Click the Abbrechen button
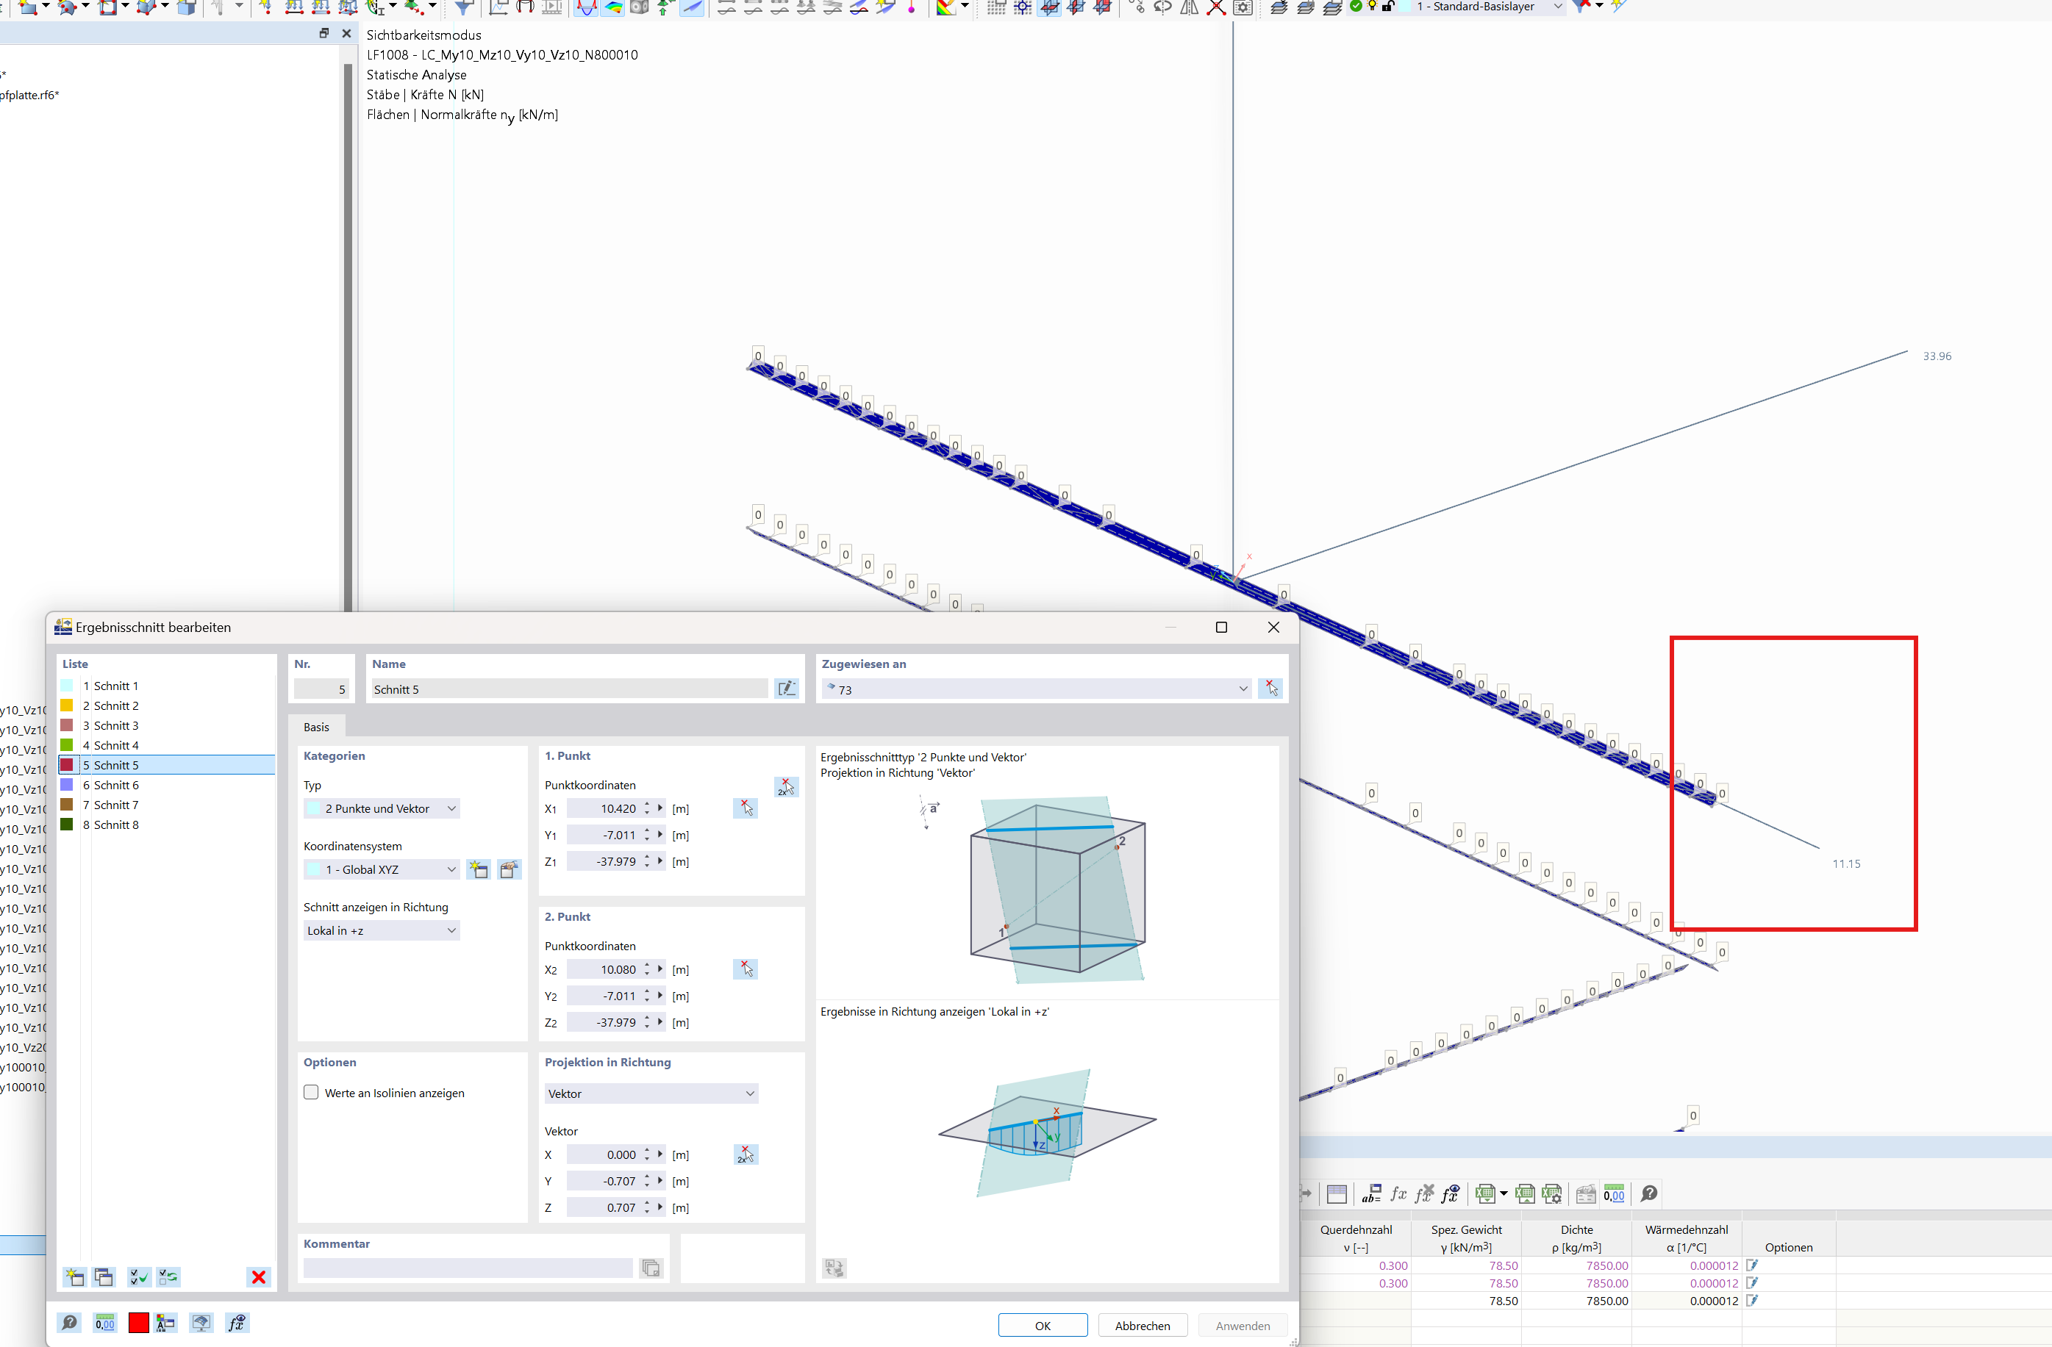Image resolution: width=2052 pixels, height=1347 pixels. click(x=1143, y=1326)
